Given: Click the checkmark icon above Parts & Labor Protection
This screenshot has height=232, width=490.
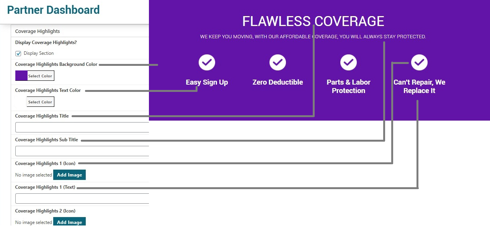Looking at the screenshot, I should click(x=348, y=62).
